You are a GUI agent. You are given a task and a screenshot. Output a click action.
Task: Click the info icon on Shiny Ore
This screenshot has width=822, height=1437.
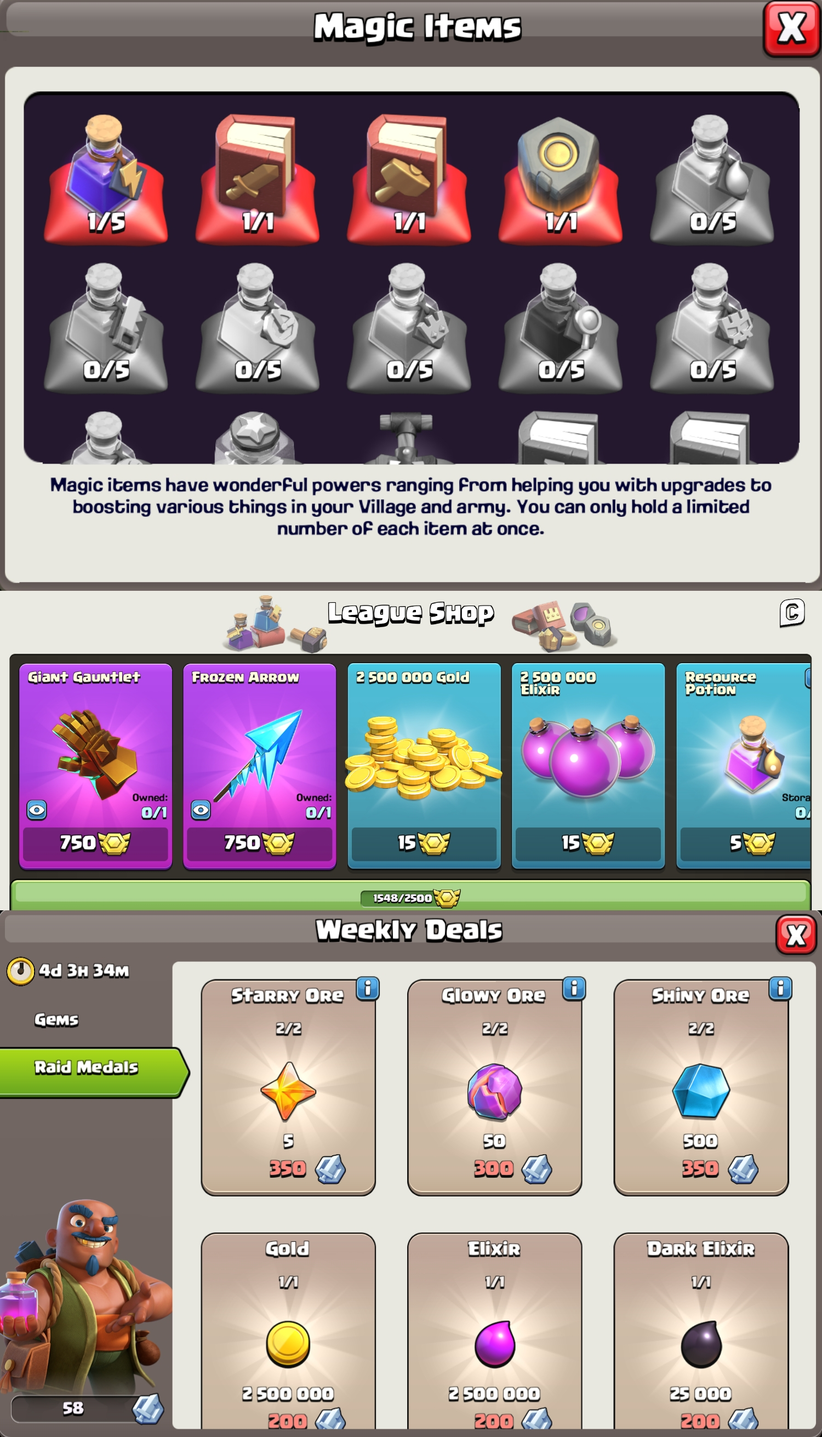(780, 988)
